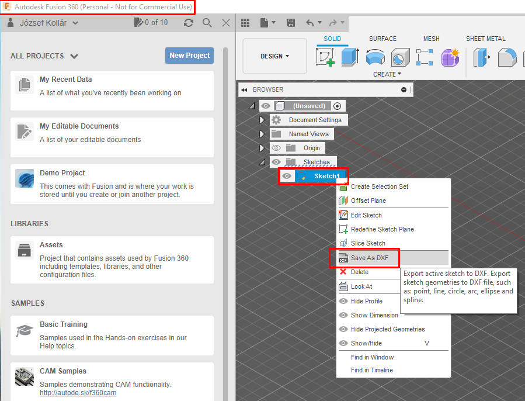The height and width of the screenshot is (401, 525).
Task: Click the New Project button
Action: click(190, 56)
